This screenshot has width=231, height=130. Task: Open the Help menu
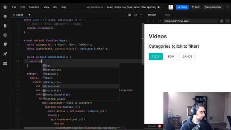(64, 7)
